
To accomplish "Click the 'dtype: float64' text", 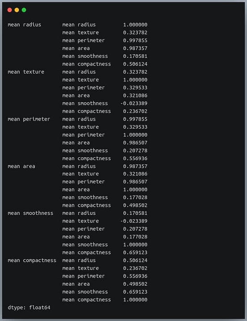I will (29, 308).
